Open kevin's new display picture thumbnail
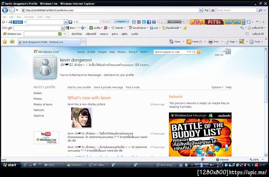Viewport: 269px width, 177px height. (82, 118)
